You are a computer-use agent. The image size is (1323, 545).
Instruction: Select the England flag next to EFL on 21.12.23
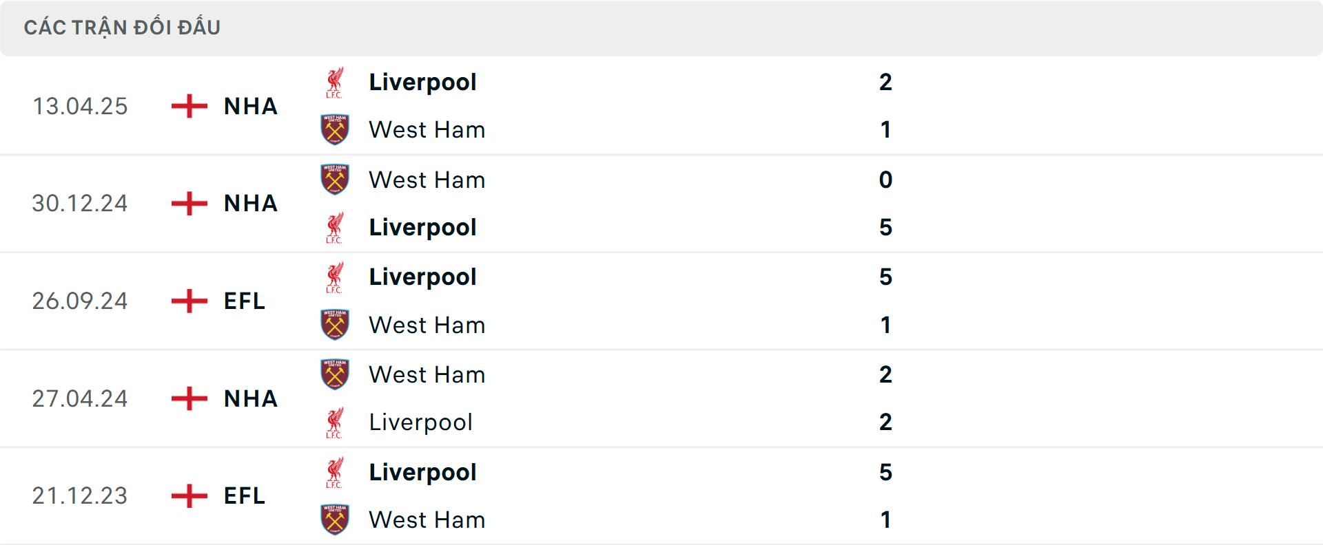187,495
